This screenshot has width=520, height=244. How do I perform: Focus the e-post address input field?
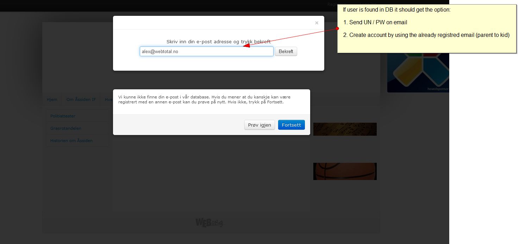pyautogui.click(x=207, y=51)
